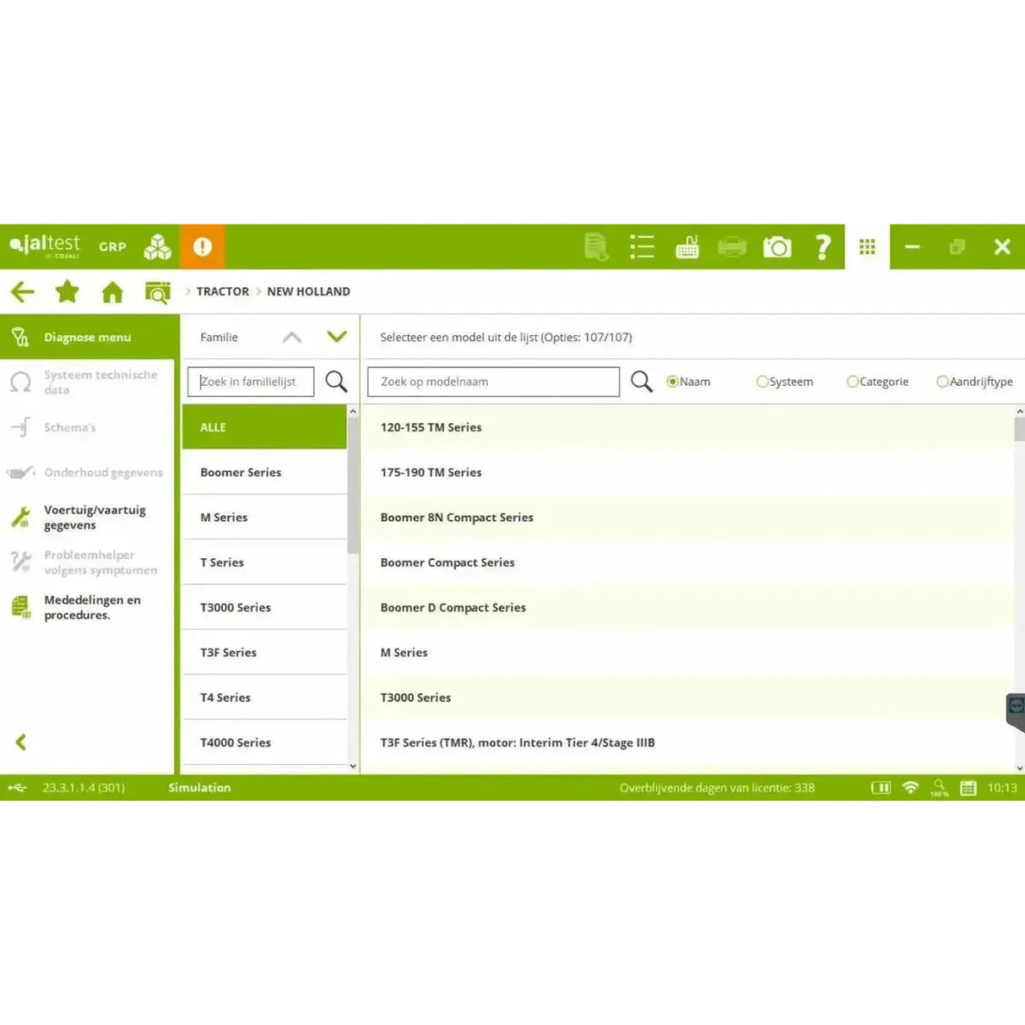Take a screenshot with the camera icon
This screenshot has height=1025, width=1025.
777,247
